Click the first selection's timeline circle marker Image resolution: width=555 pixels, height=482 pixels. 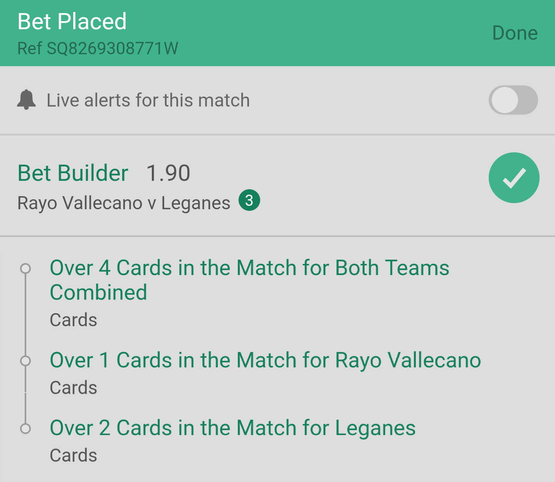(x=25, y=268)
